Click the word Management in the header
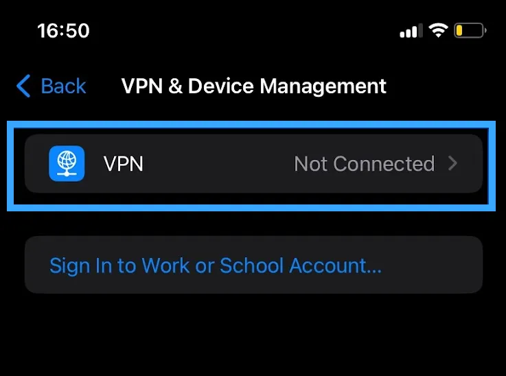Image resolution: width=506 pixels, height=376 pixels. 323,86
